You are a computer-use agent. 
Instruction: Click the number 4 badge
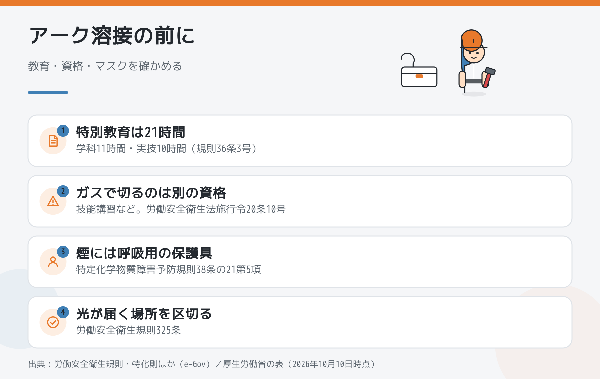[63, 312]
